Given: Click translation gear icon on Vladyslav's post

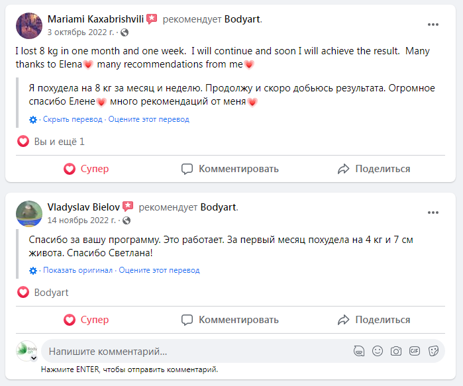Looking at the screenshot, I should 33,271.
